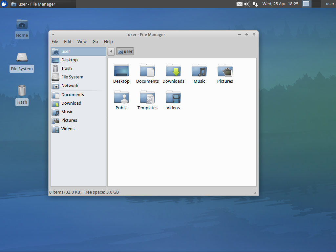Click the mail envelope icon in top panel
This screenshot has height=252, width=336.
[240, 4]
